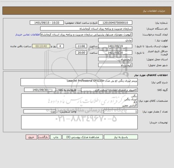This screenshot has width=174, height=168.
Task: Click the توضیحات خریدار label
Action: (159, 122)
